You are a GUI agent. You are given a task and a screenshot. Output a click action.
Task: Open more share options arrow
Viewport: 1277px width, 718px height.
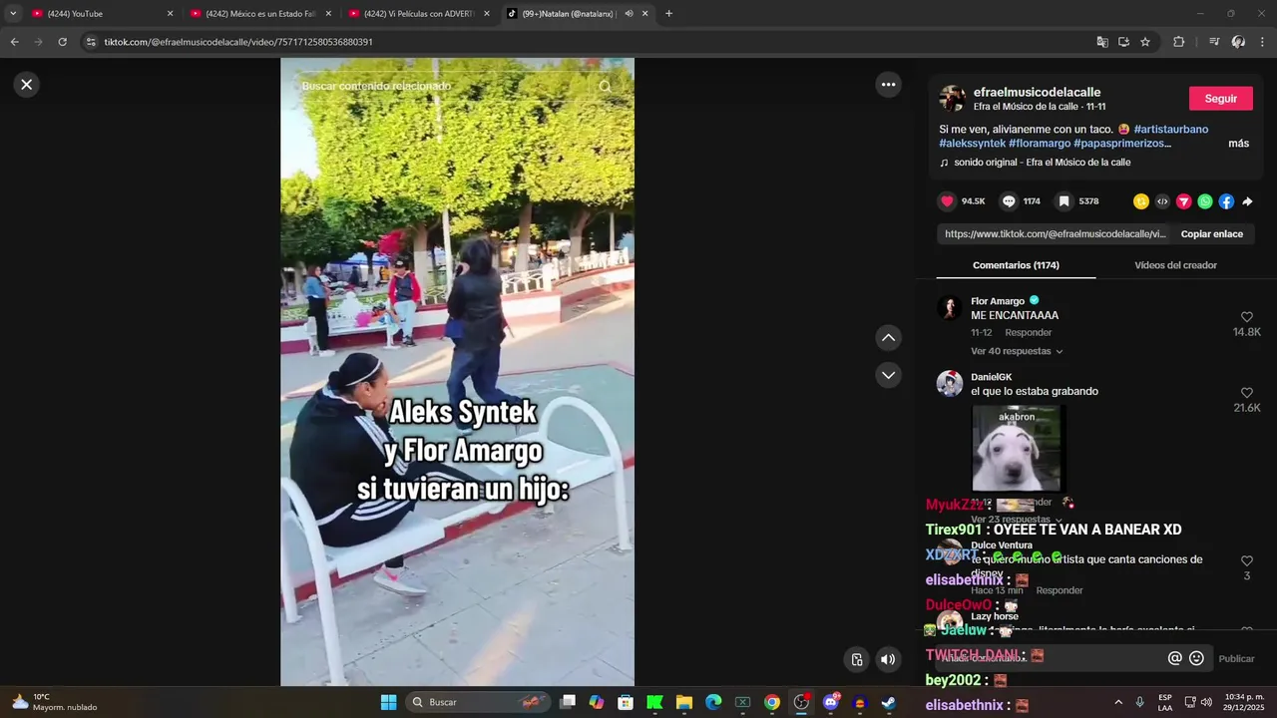click(1247, 201)
